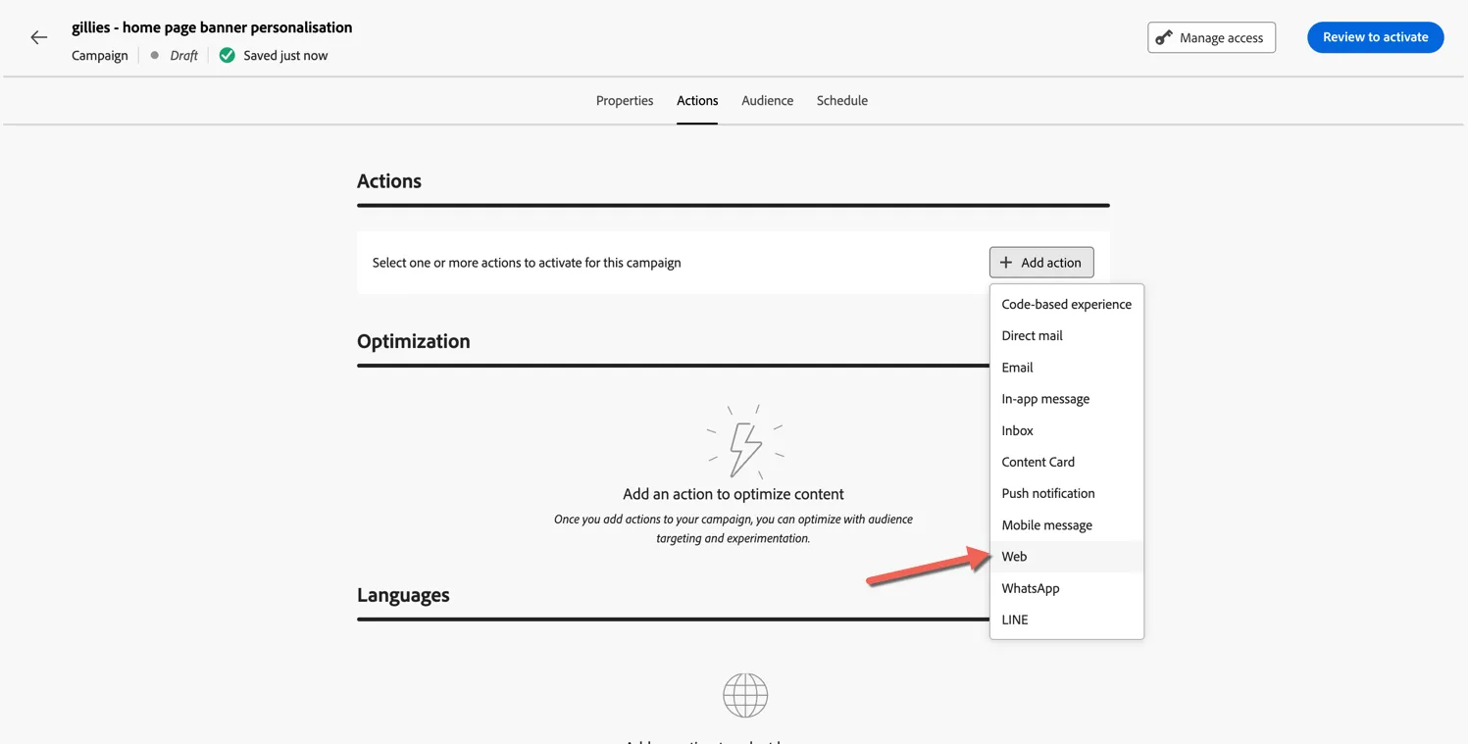
Task: Click the 'Campaign' label under the title
Action: coord(100,56)
